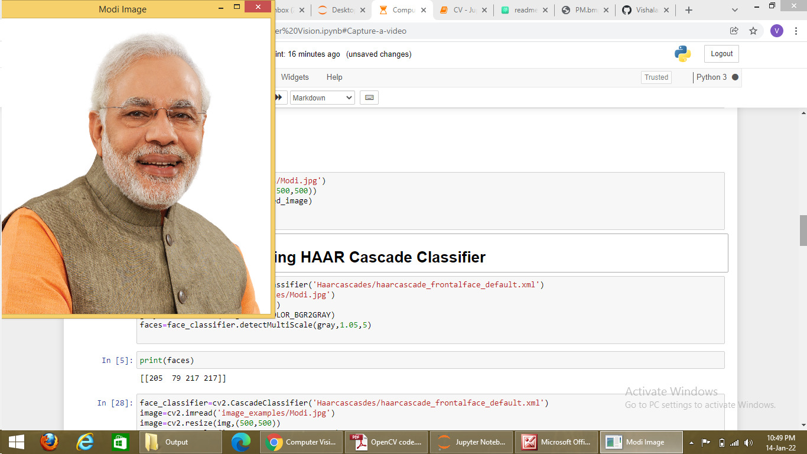Switch to the readme browser tab

[525, 9]
